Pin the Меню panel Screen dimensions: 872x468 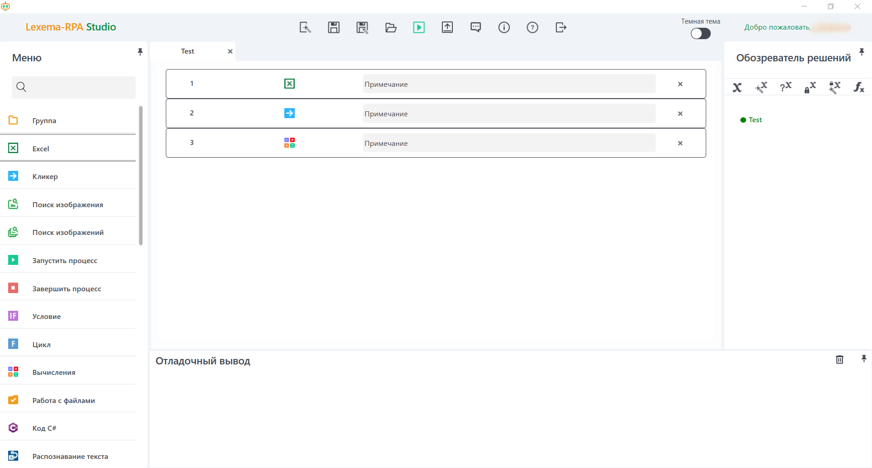click(x=140, y=52)
